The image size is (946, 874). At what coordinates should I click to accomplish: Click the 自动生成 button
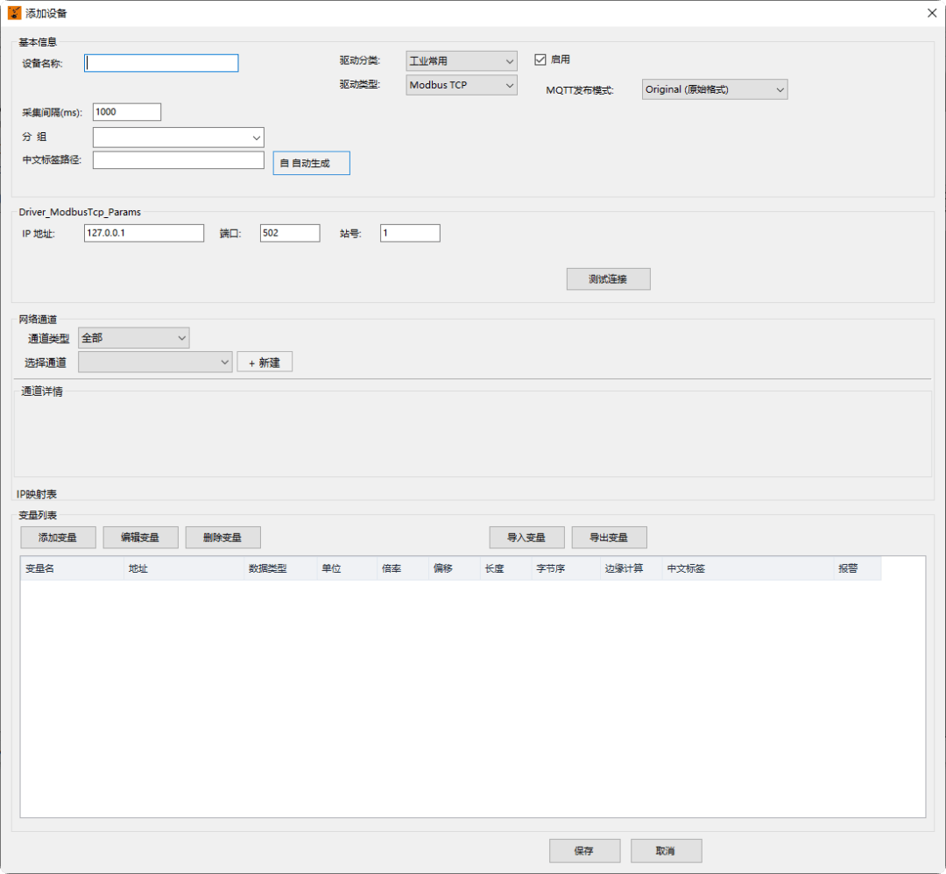pos(311,163)
